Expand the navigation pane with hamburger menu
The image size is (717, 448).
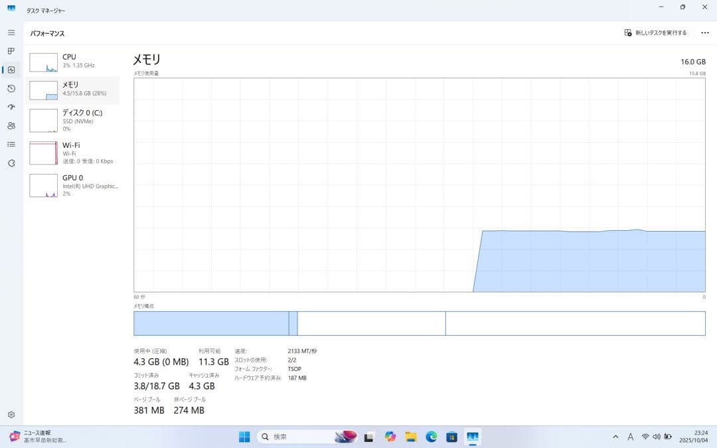coord(11,31)
